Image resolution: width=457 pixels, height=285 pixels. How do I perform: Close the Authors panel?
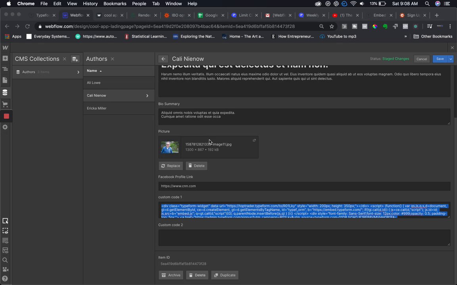[x=113, y=59]
